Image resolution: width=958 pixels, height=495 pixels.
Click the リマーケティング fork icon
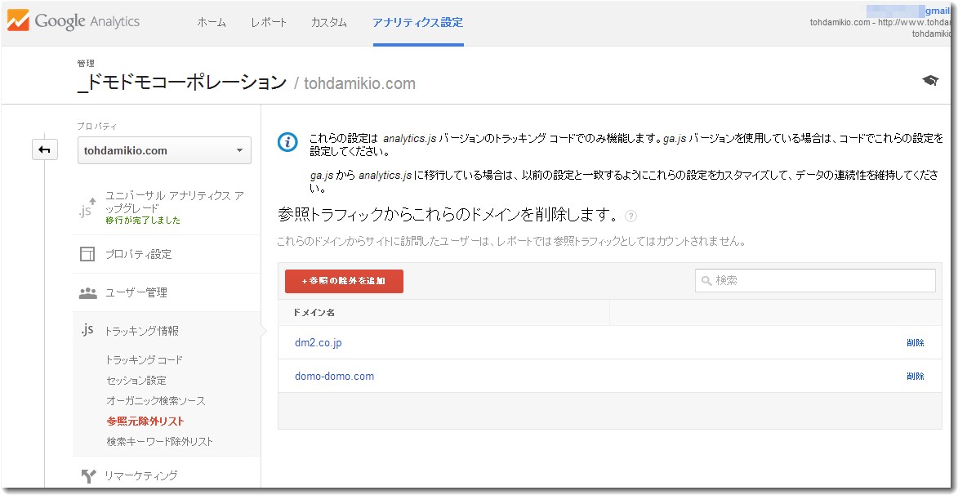click(87, 475)
